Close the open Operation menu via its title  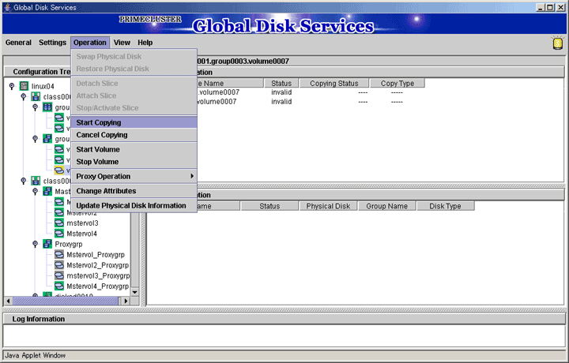coord(90,43)
